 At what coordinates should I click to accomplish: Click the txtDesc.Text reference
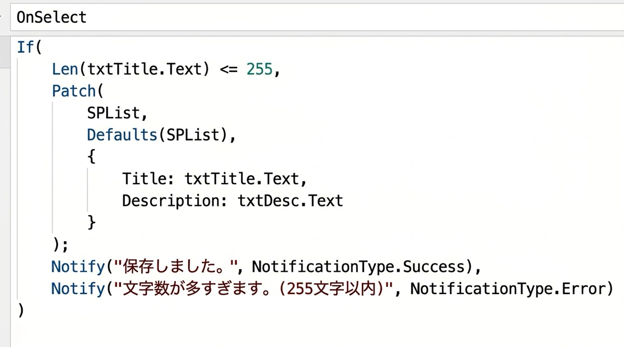tap(290, 201)
